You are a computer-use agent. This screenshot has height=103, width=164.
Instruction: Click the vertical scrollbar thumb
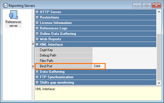(x=159, y=57)
